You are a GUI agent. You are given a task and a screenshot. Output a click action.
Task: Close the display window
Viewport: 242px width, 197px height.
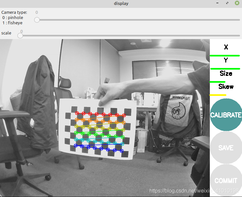(237, 3)
